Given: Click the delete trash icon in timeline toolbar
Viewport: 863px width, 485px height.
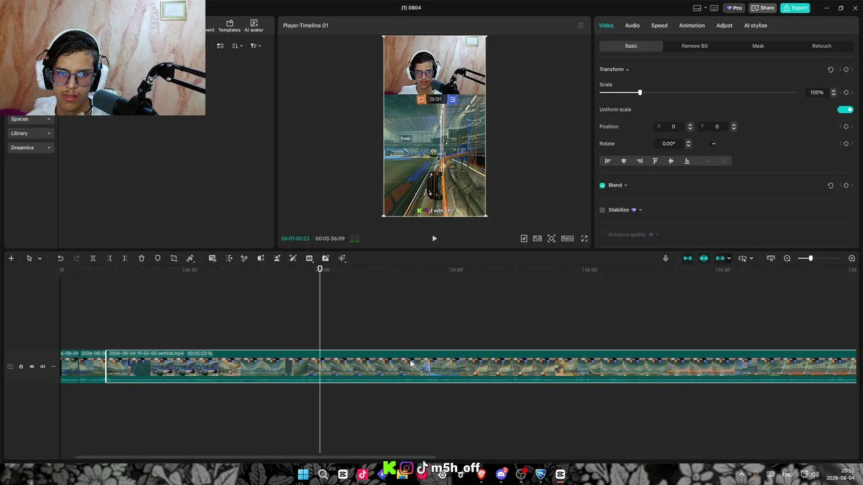Looking at the screenshot, I should coord(142,258).
